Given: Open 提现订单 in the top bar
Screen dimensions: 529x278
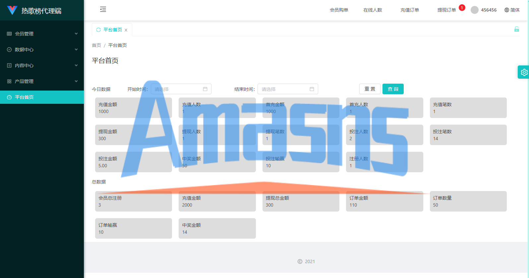Looking at the screenshot, I should point(446,10).
